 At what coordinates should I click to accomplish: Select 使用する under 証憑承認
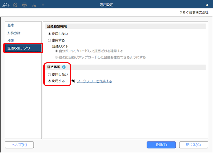pyautogui.click(x=57, y=81)
